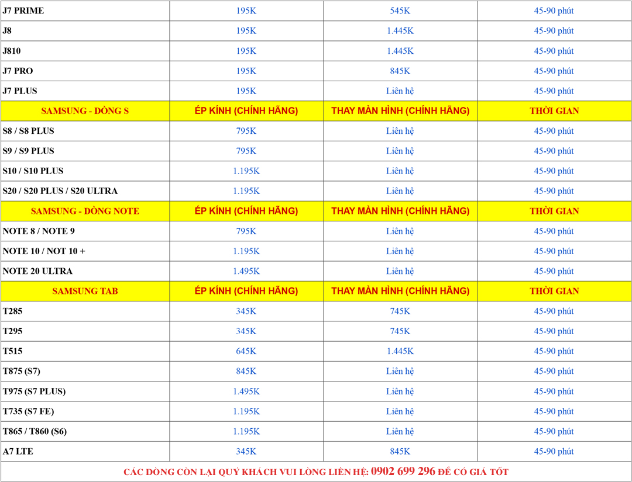Click the SAMSUNG TAB section header
632x482 pixels.
[x=85, y=292]
